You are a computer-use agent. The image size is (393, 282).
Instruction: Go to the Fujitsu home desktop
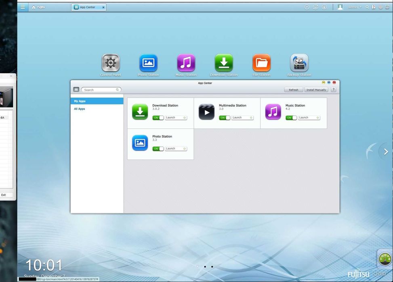click(x=39, y=7)
